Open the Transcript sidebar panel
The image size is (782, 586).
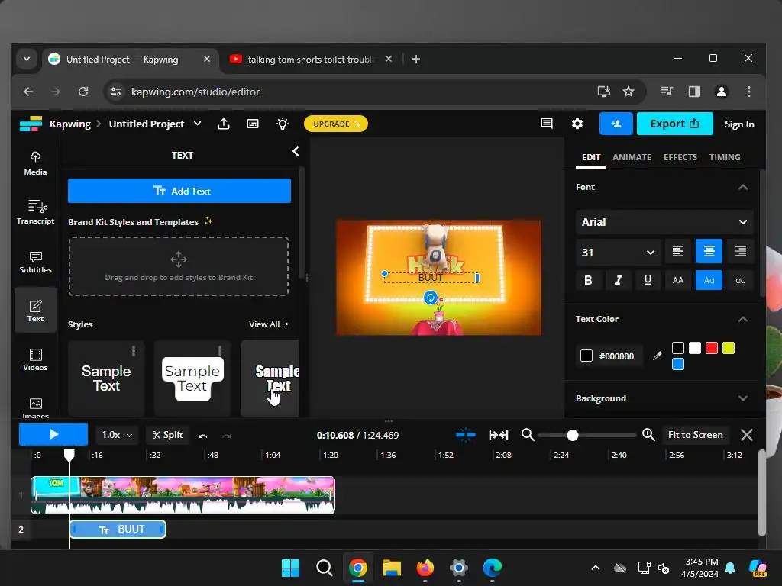[x=35, y=212]
